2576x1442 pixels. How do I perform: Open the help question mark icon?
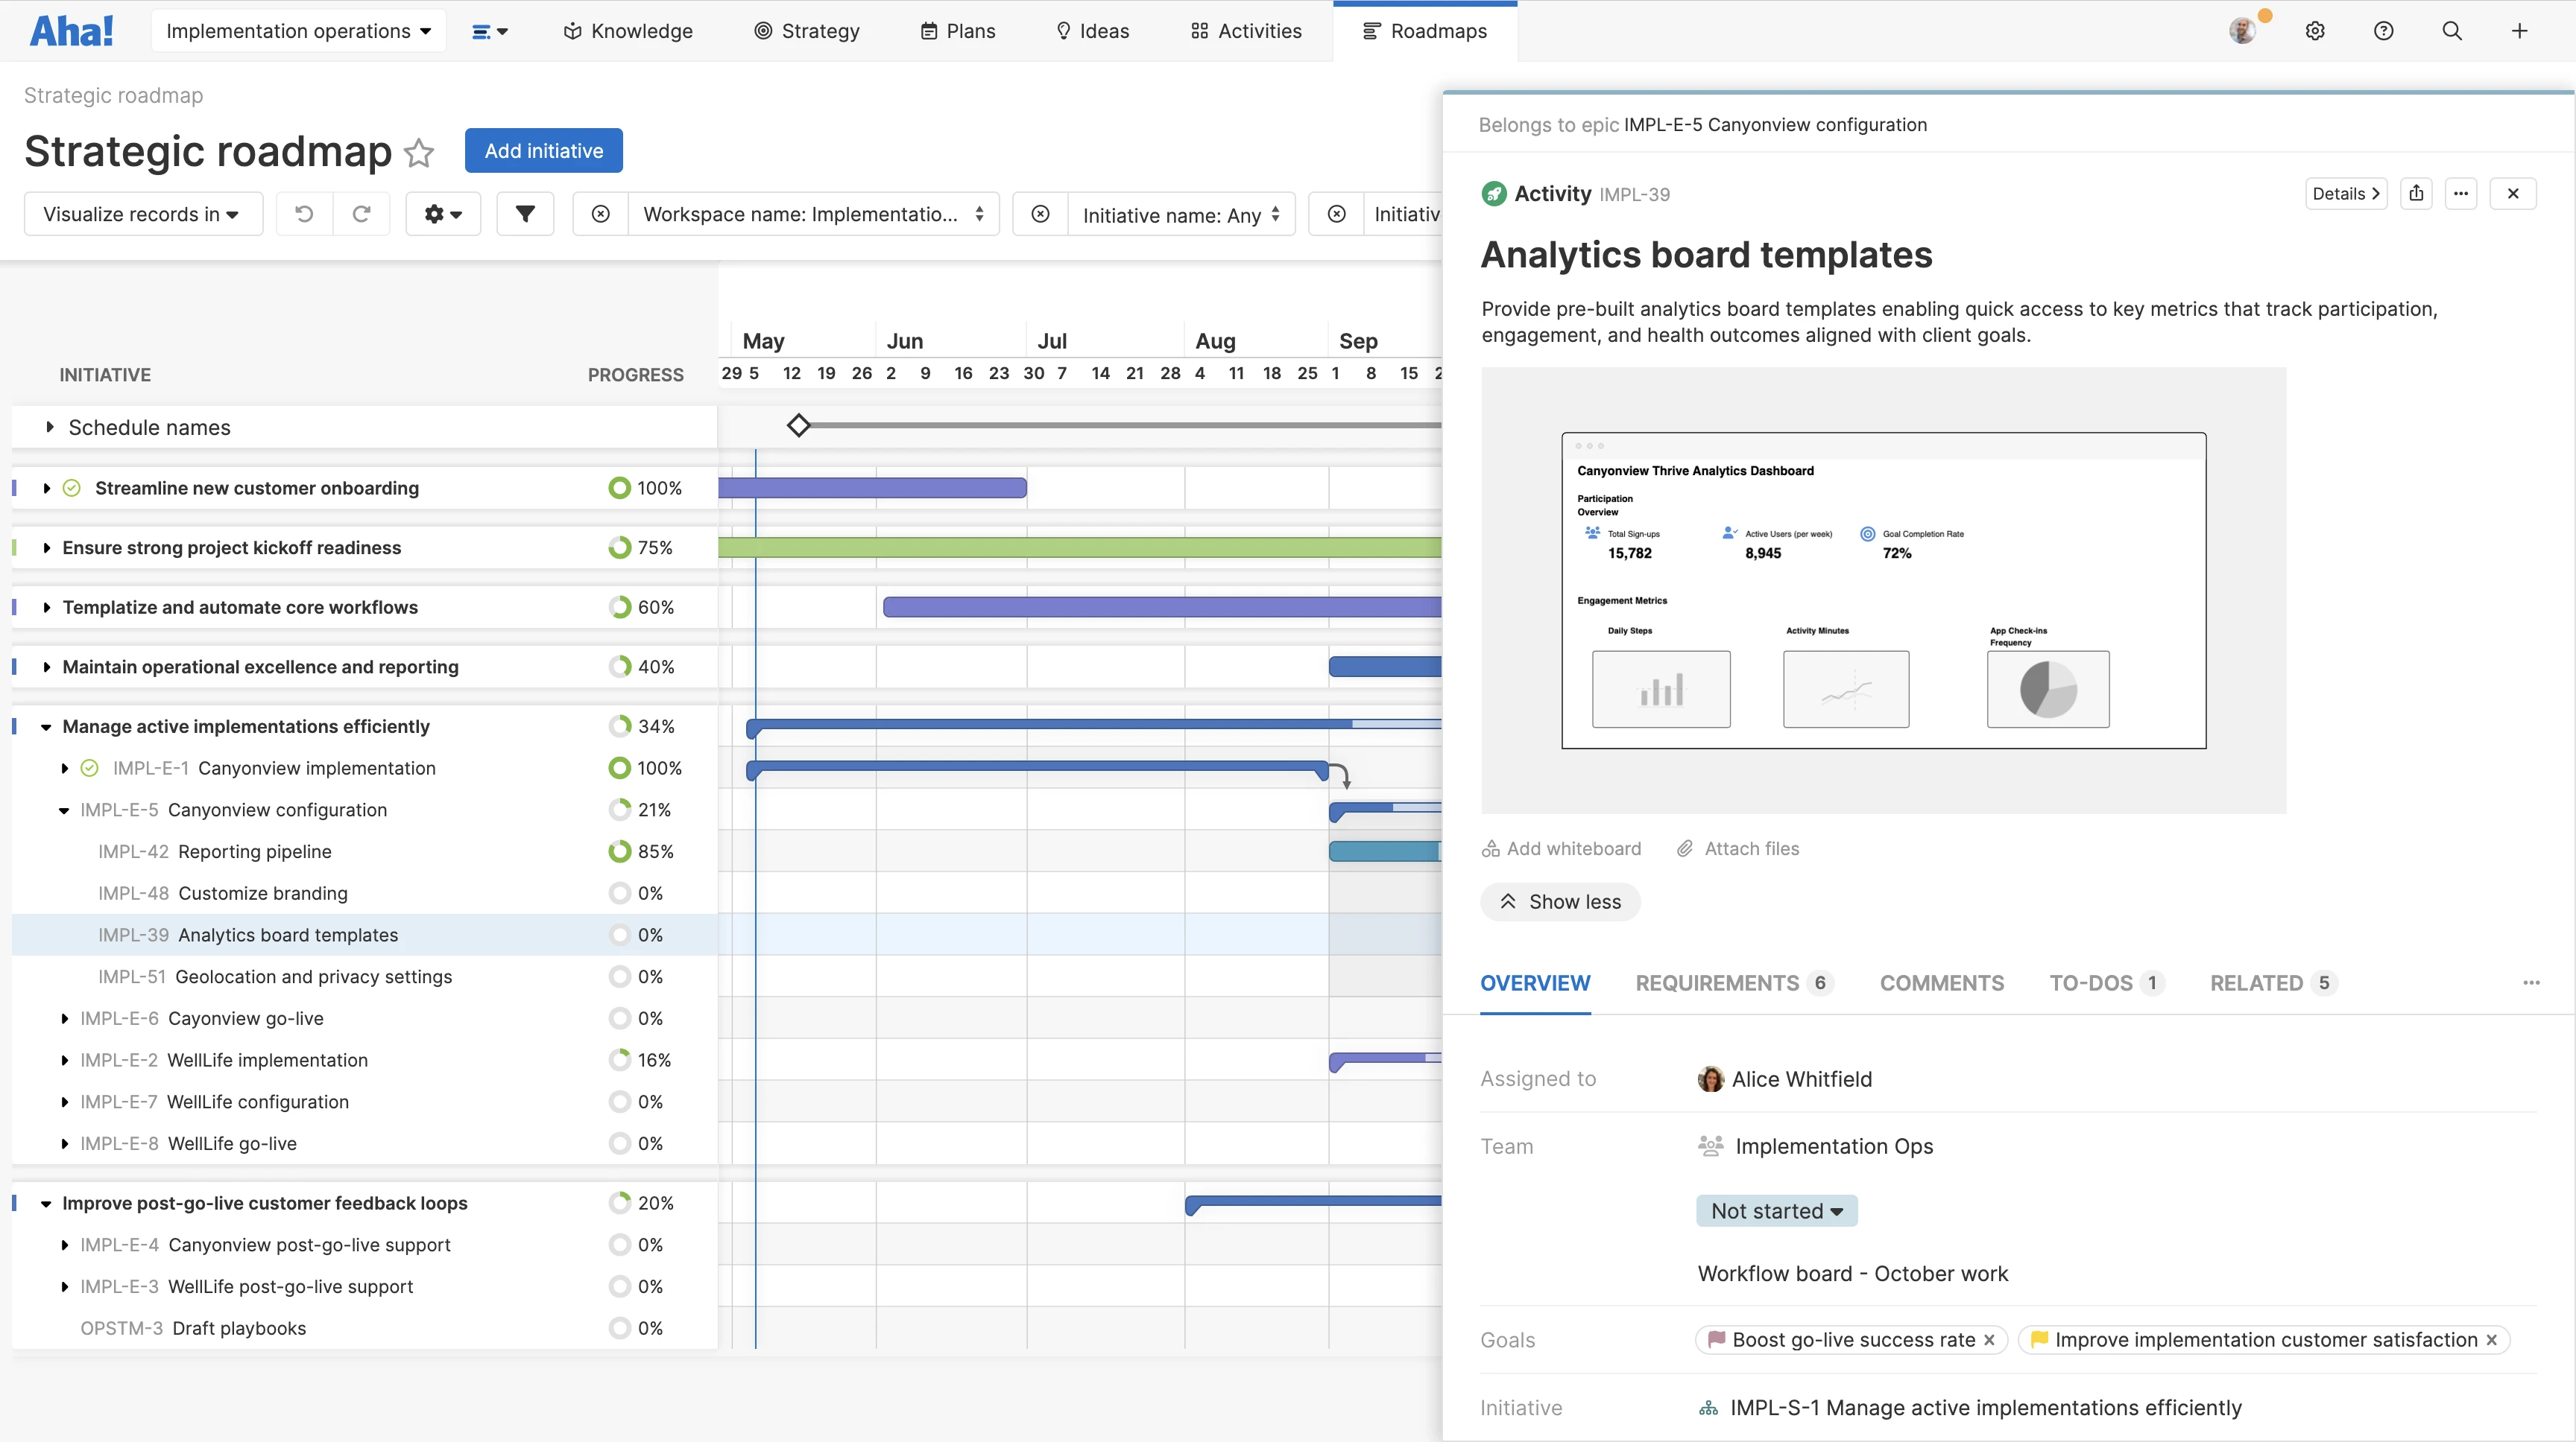pyautogui.click(x=2383, y=31)
